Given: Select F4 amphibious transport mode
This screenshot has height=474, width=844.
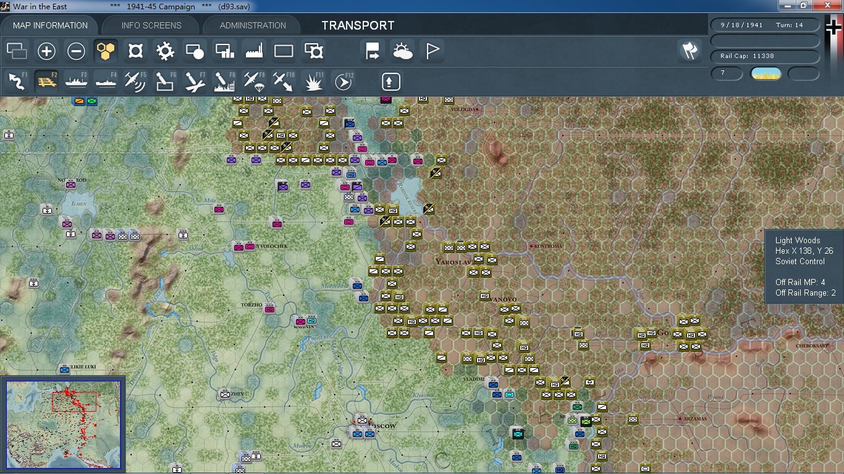Looking at the screenshot, I should 106,81.
